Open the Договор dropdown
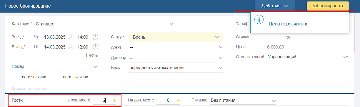 pyautogui.click(x=176, y=58)
